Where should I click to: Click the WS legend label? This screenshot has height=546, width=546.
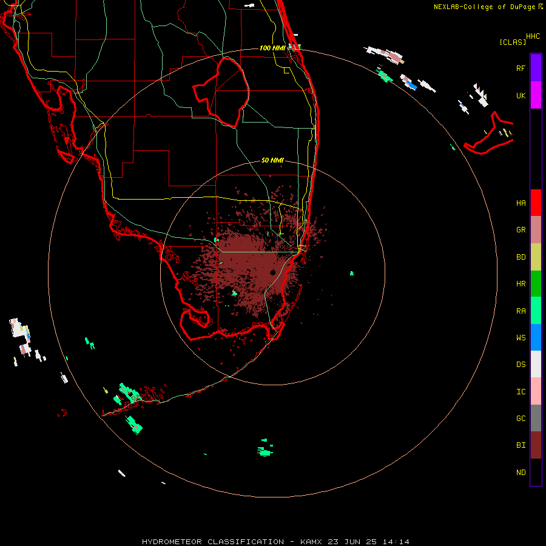click(x=521, y=337)
